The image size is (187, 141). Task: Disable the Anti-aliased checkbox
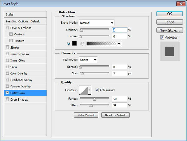click(x=97, y=90)
